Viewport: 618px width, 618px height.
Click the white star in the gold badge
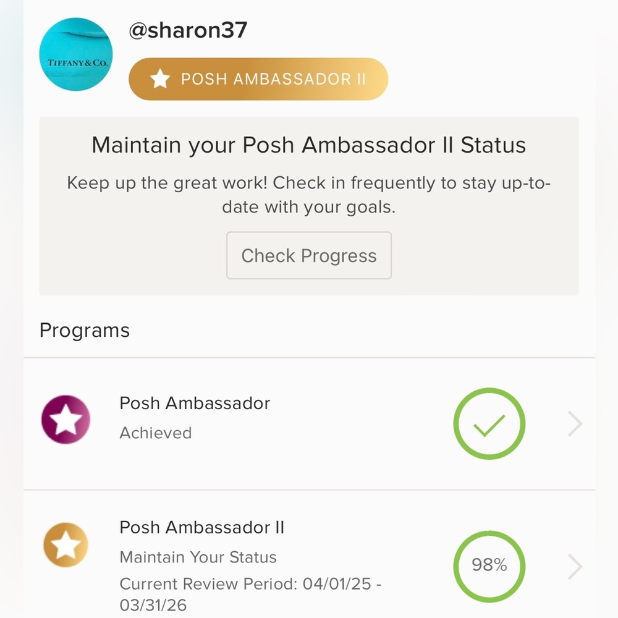[x=160, y=79]
